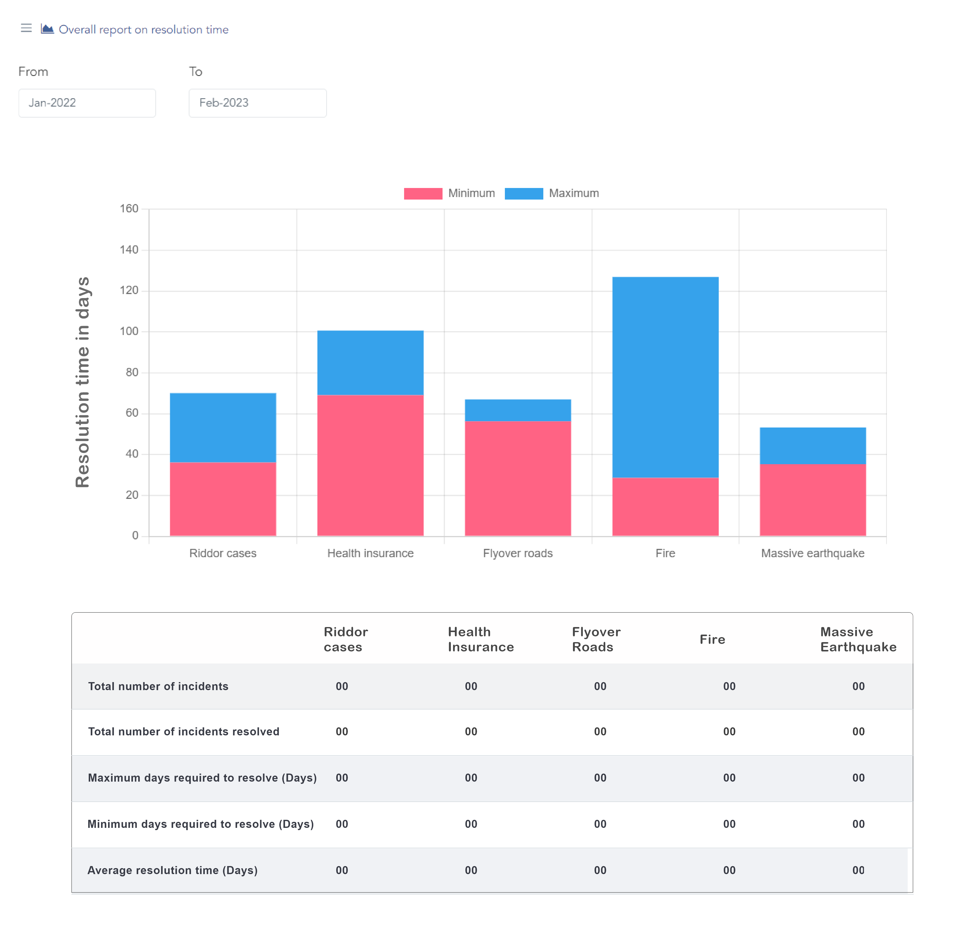Click Fire value in Maximum days row
965x949 pixels.
[729, 778]
